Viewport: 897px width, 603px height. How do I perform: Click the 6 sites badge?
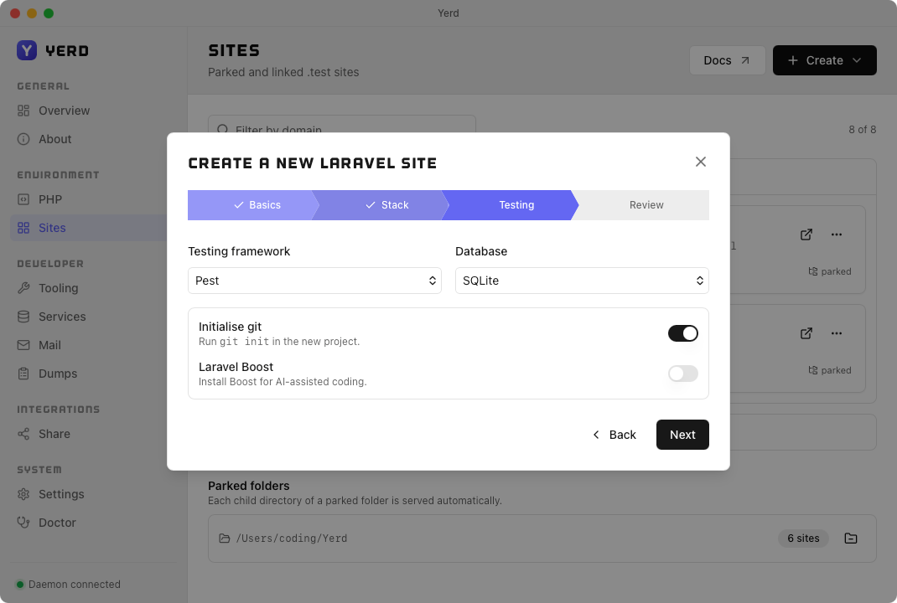803,539
